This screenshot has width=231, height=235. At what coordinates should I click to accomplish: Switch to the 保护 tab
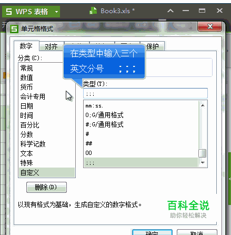click(153, 46)
